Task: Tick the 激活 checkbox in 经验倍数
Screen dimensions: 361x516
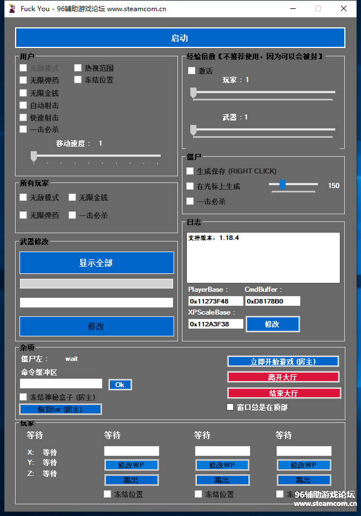Action: click(192, 71)
